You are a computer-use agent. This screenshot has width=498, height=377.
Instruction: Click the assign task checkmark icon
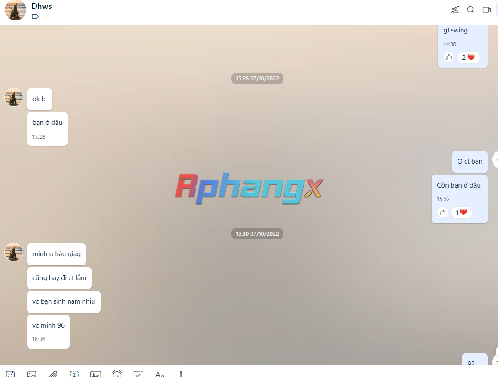[138, 374]
